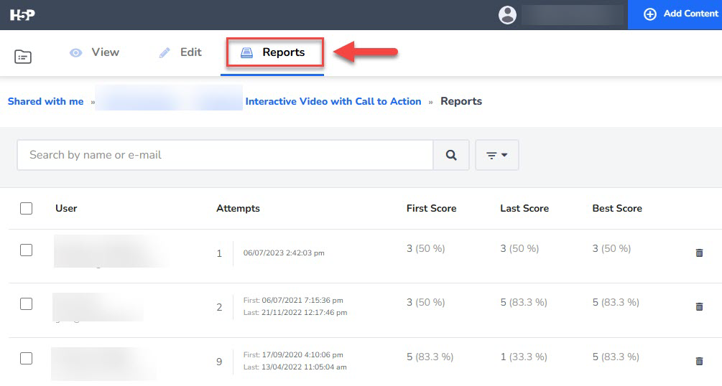
Task: Click Last: 21/11/2022 12:17:46 pm
Action: [295, 312]
